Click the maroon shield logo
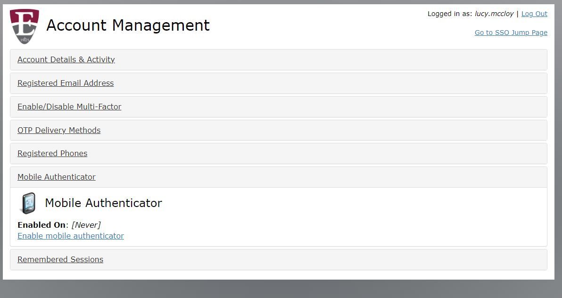 (x=25, y=26)
